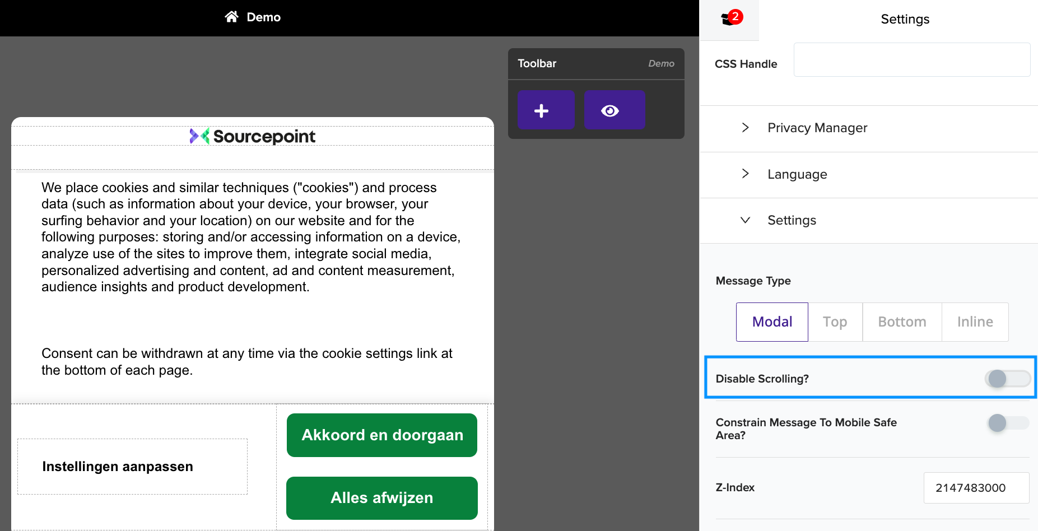The image size is (1038, 531).
Task: Enable the Disable Scrolling toggle
Action: (x=1007, y=378)
